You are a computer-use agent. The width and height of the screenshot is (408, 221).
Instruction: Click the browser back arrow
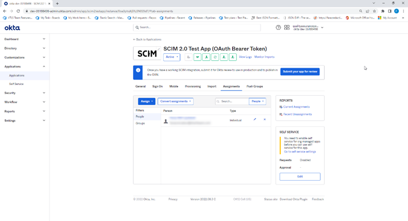5,11
